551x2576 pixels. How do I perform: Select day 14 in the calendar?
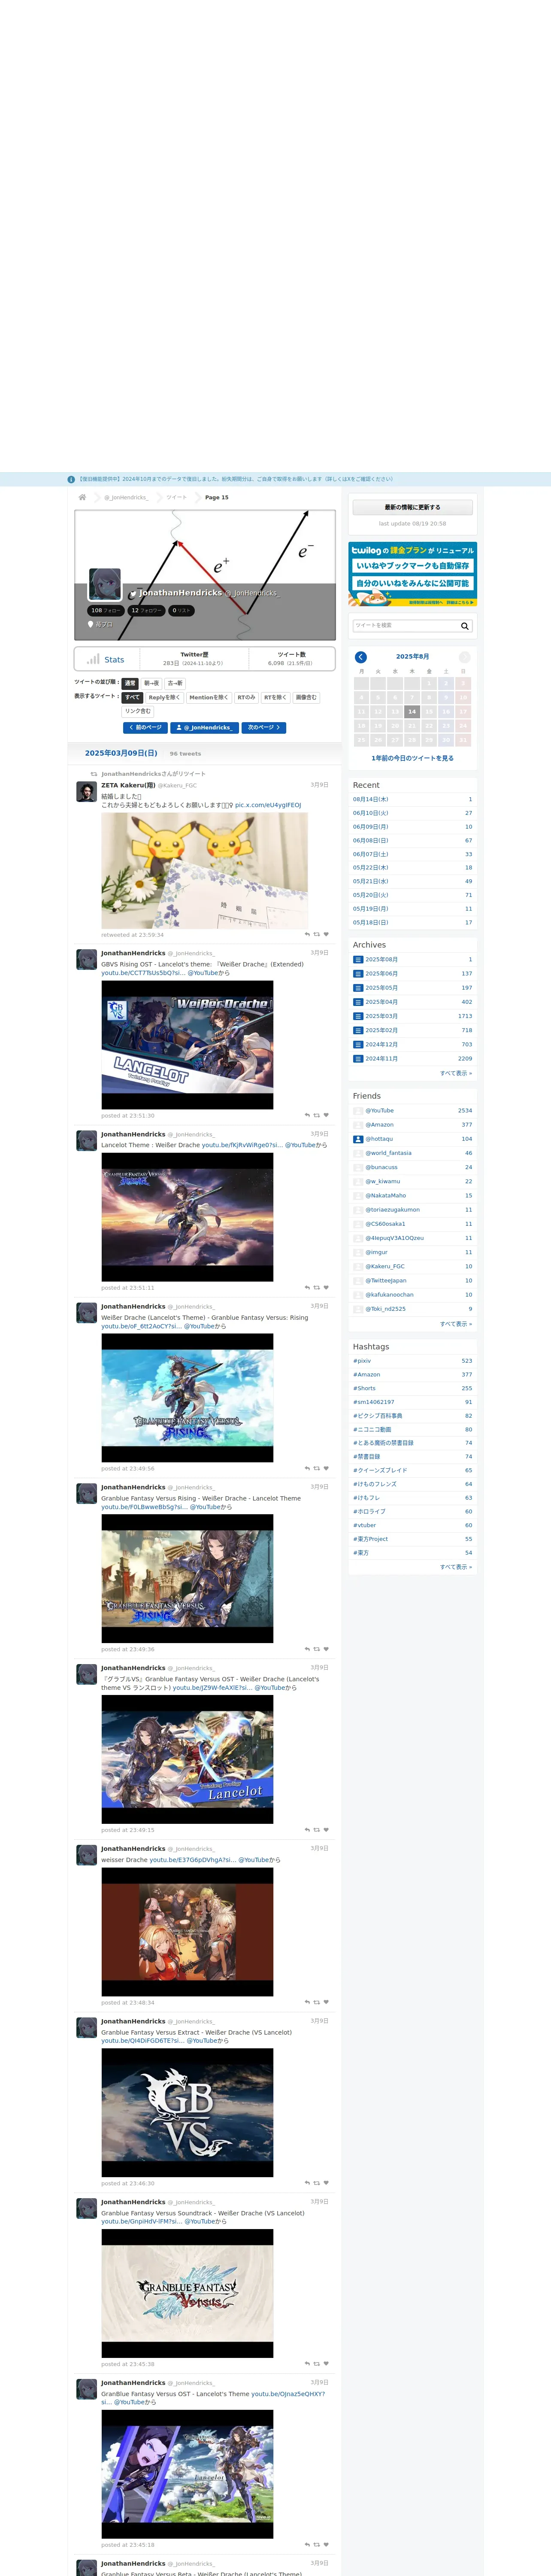(412, 711)
